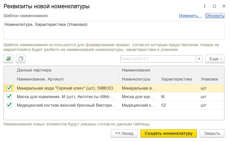The width and height of the screenshot is (230, 141).
Task: Click the Изменить link
Action: [x=190, y=16]
